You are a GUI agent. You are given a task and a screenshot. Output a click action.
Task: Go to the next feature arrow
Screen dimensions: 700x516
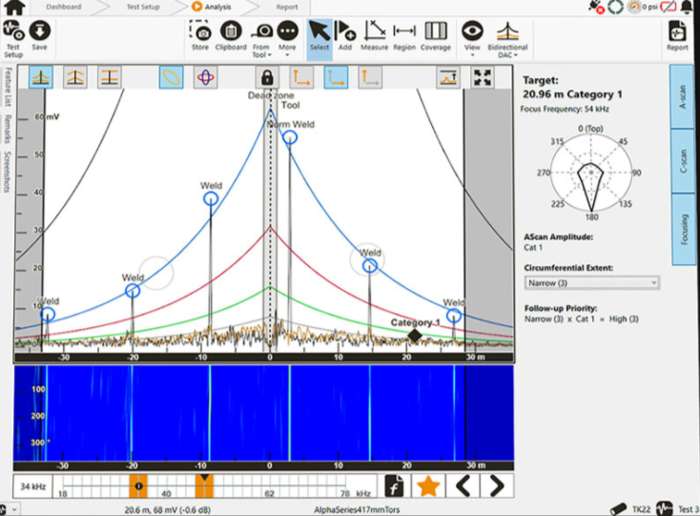pyautogui.click(x=496, y=485)
